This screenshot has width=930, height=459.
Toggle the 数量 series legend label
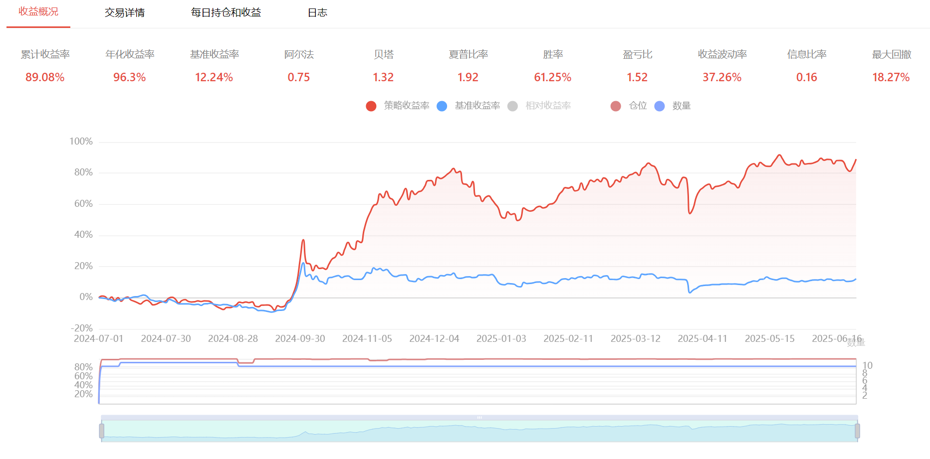coord(681,106)
